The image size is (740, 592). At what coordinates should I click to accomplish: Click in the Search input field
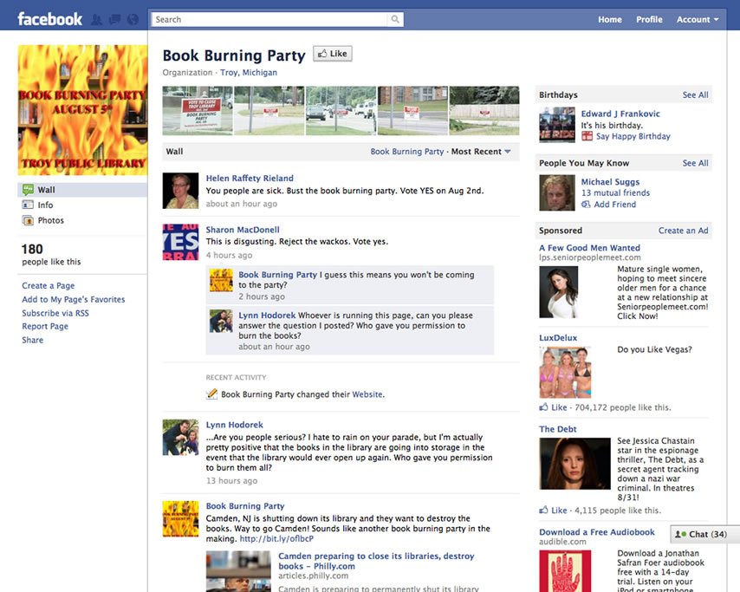(269, 19)
